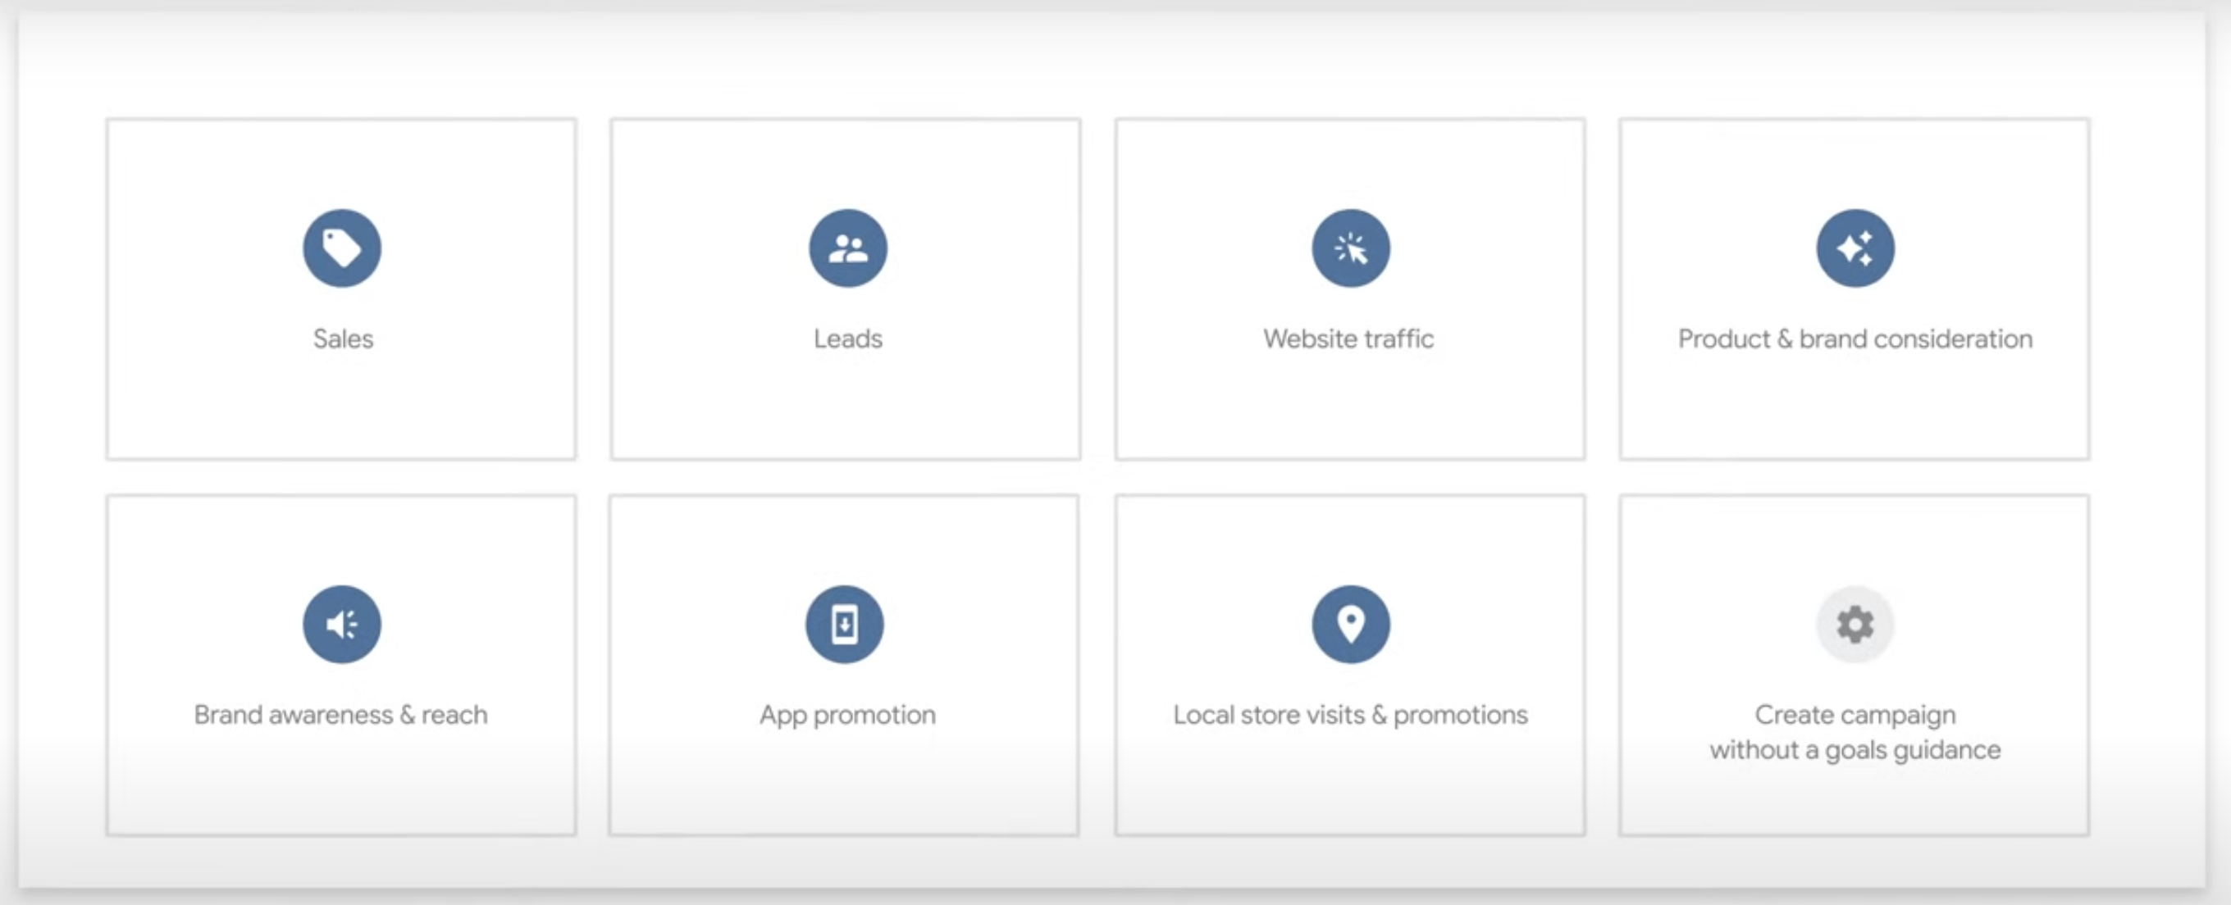The image size is (2231, 905).
Task: Click blank area below Sales label in its card
Action: [342, 407]
